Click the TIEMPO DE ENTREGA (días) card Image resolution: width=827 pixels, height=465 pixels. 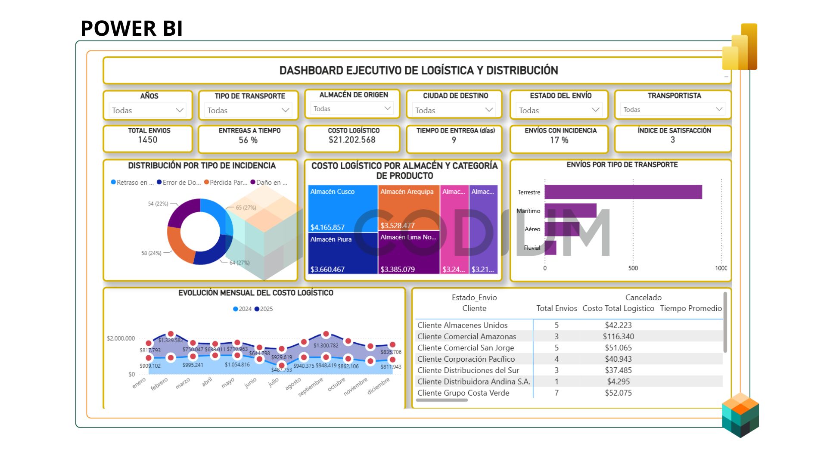[454, 139]
